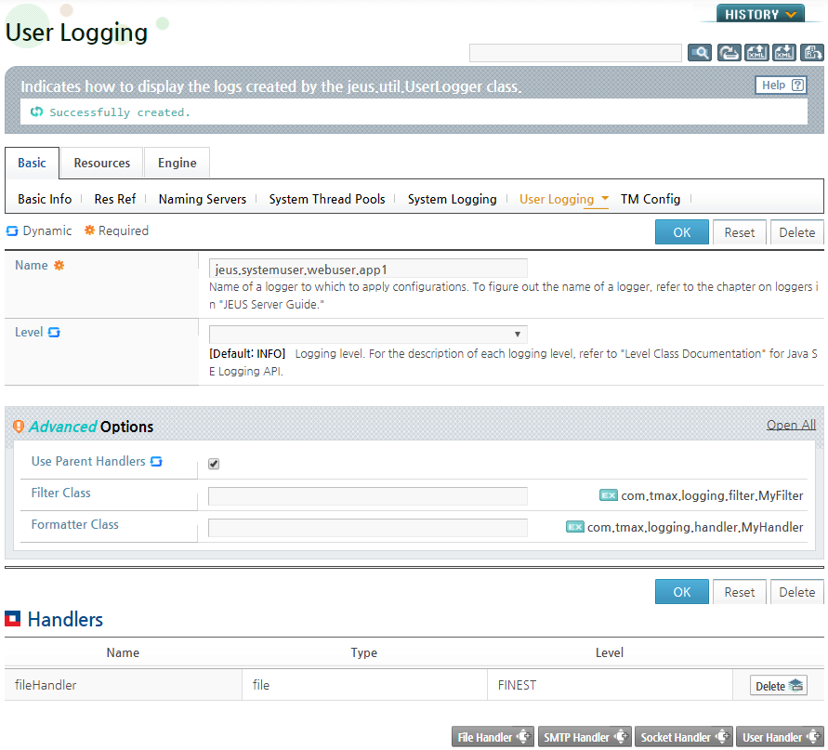Click the top Delete button
Viewport: 828px width, 750px height.
pyautogui.click(x=796, y=232)
